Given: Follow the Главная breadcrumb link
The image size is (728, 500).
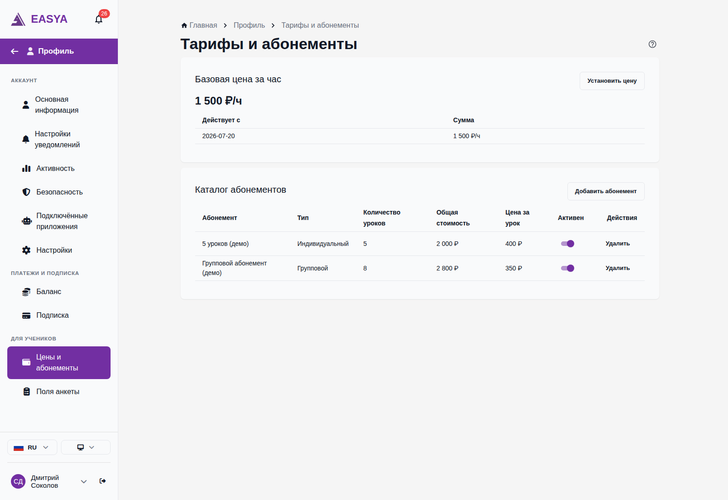Looking at the screenshot, I should pos(203,25).
